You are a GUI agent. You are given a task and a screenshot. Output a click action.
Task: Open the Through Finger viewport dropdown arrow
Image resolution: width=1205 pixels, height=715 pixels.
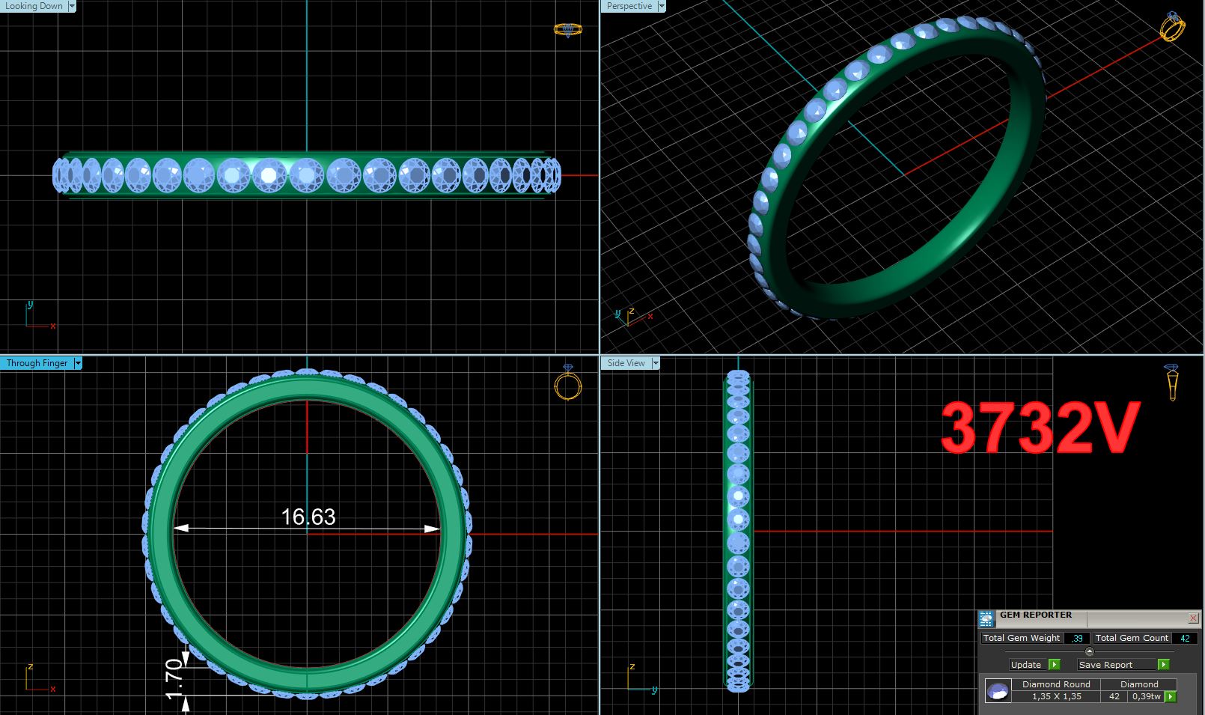78,363
